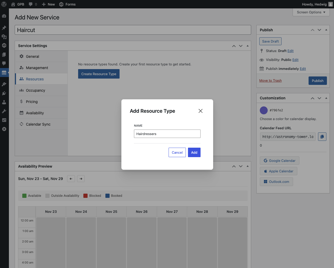Open the WordPress logo menu

4,4
